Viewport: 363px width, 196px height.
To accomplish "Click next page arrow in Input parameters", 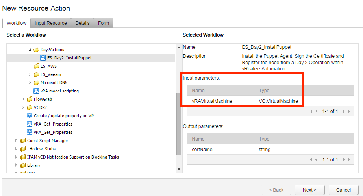I will 343,111.
